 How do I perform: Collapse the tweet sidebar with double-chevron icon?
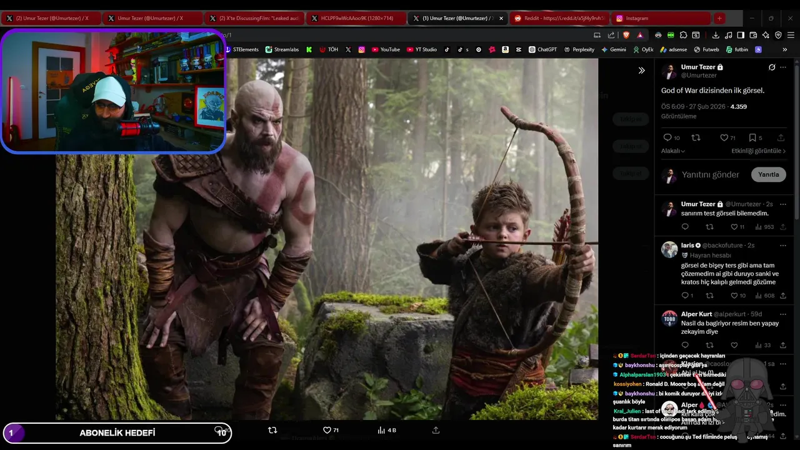click(x=641, y=71)
